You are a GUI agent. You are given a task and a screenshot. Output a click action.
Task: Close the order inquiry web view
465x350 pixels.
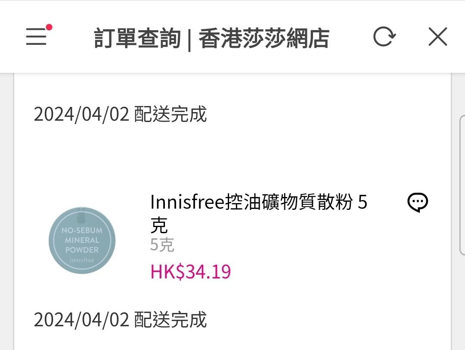(437, 37)
